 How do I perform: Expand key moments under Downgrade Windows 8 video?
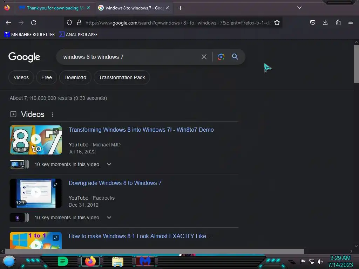(109, 218)
